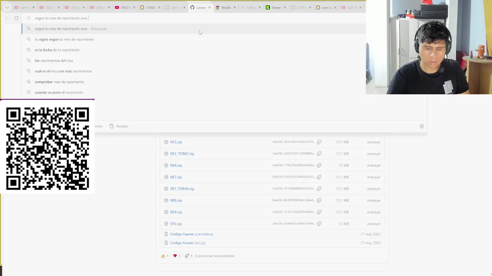The width and height of the screenshot is (492, 276).
Task: Download RE9.zip
Action: pyautogui.click(x=176, y=212)
